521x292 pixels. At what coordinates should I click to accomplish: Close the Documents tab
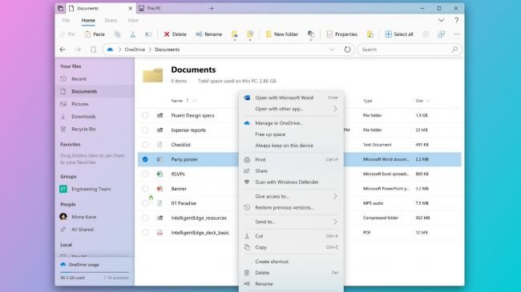[130, 8]
